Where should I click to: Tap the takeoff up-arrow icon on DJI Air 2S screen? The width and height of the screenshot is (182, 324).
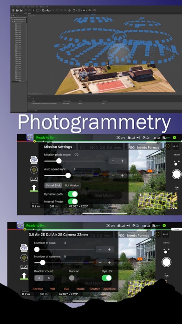[x=24, y=276]
